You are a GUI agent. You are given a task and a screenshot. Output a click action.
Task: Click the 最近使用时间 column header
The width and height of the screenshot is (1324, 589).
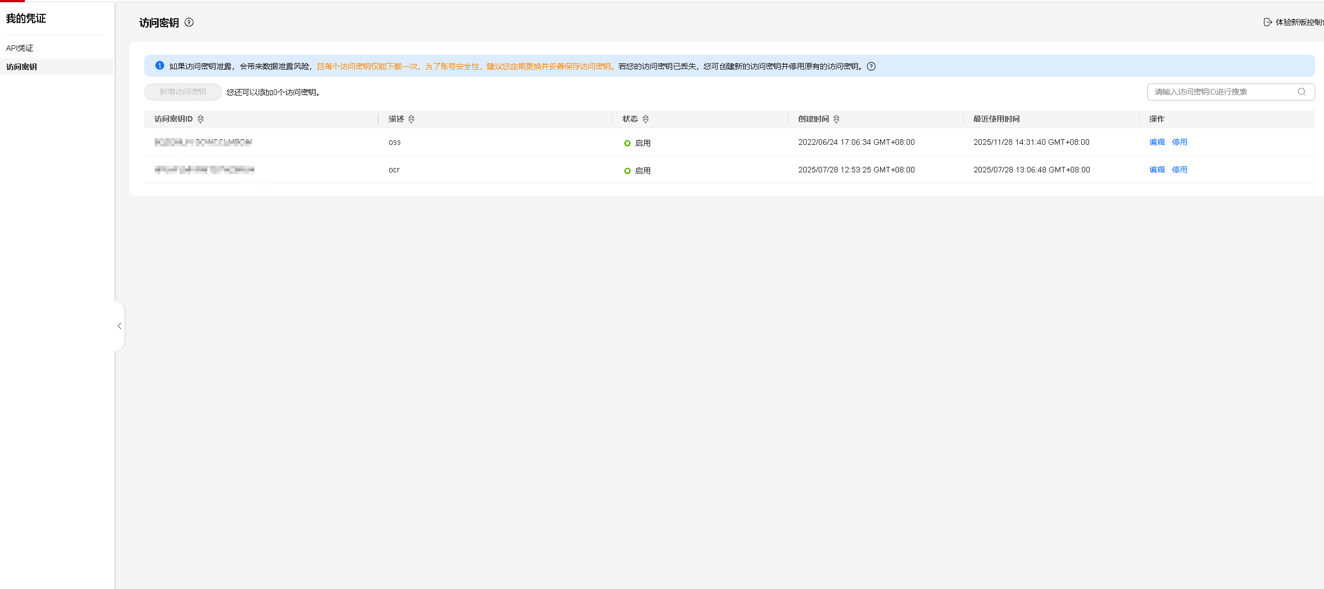coord(997,119)
